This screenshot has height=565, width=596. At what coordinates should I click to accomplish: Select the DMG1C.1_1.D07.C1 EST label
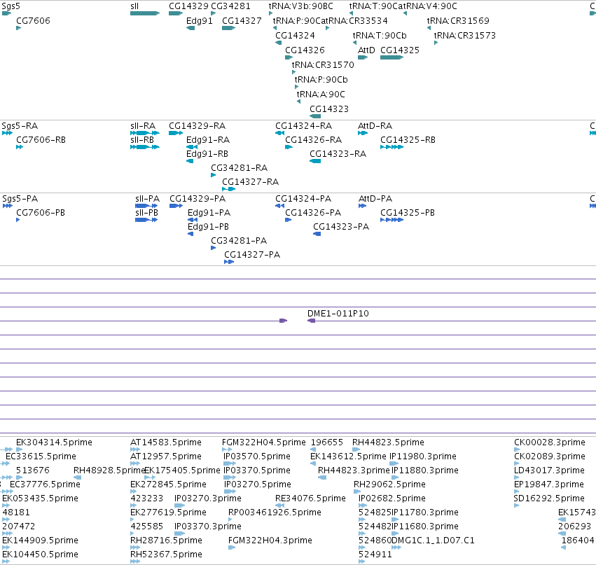pos(433,540)
